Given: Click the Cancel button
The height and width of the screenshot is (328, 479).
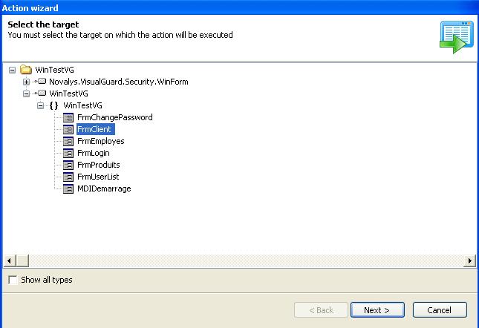Looking at the screenshot, I should pyautogui.click(x=440, y=310).
